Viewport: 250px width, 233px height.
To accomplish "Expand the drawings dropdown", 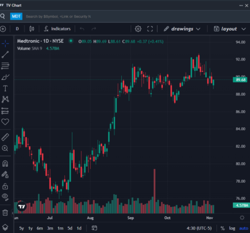I will point(182,29).
